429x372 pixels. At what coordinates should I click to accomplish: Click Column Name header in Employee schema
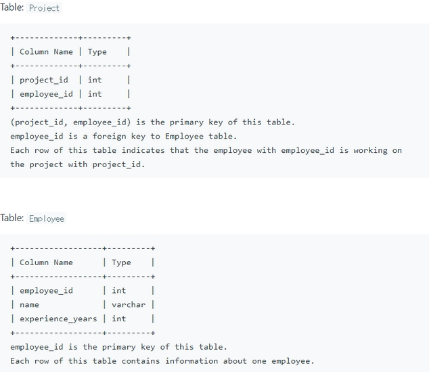46,262
